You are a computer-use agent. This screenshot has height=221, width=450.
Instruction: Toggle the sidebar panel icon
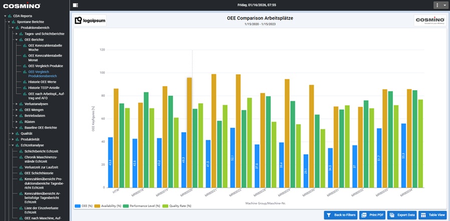[x=75, y=5]
